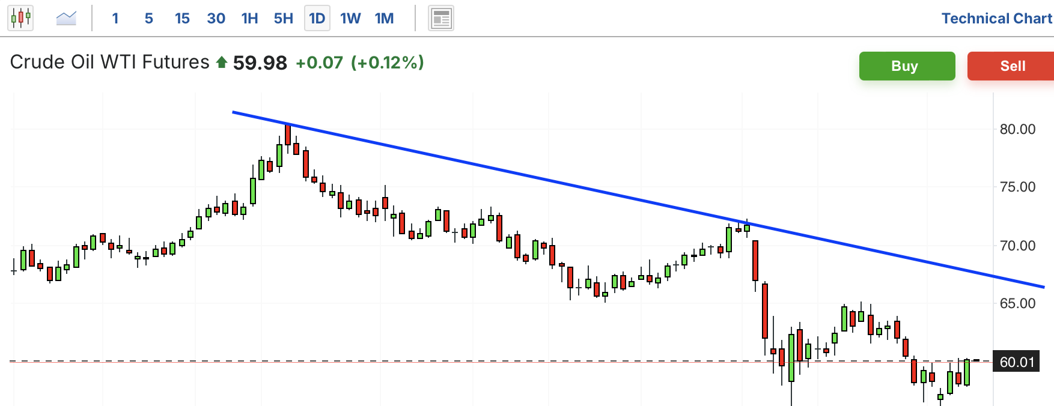Image resolution: width=1054 pixels, height=406 pixels.
Task: Click the 75.00 price axis label
Action: [1017, 187]
